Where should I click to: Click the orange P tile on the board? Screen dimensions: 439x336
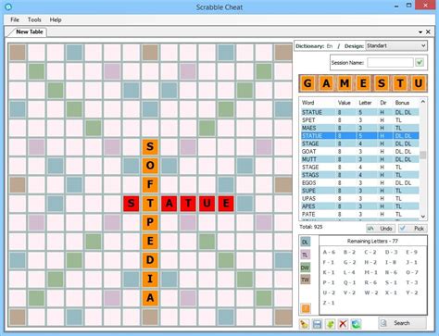pyautogui.click(x=150, y=222)
